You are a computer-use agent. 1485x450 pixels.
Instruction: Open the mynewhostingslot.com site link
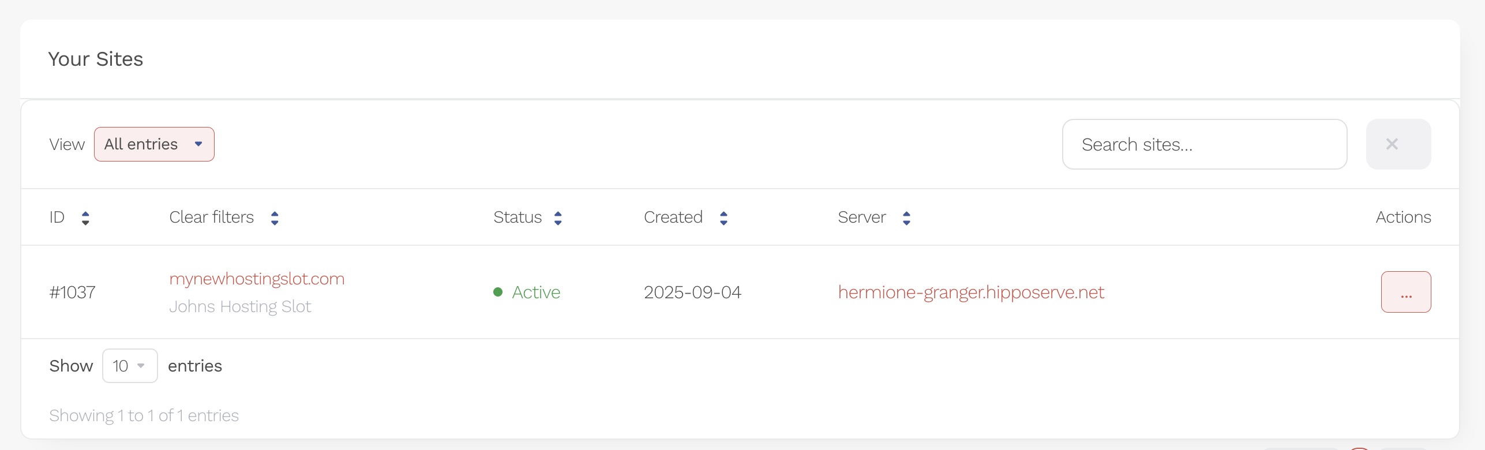257,279
